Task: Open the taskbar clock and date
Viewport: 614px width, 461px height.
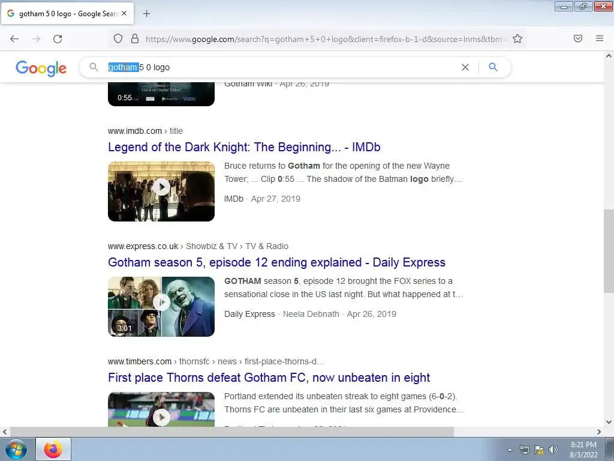Action: click(x=583, y=450)
